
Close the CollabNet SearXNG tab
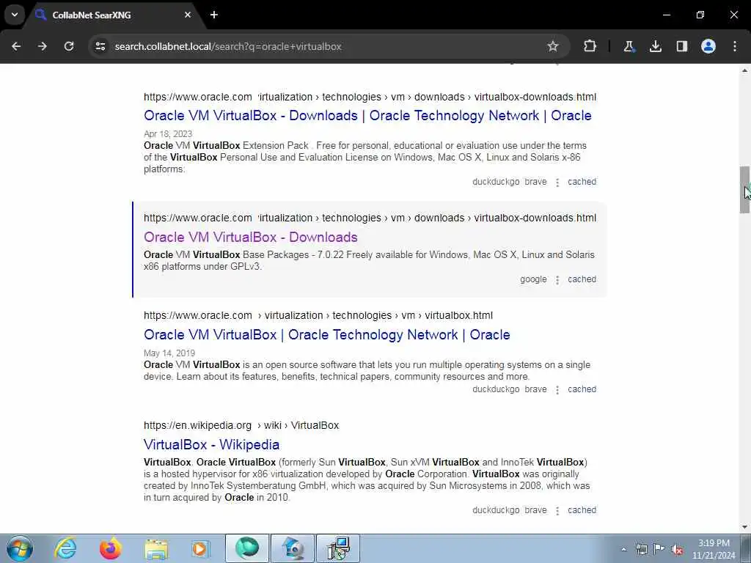pos(188,15)
